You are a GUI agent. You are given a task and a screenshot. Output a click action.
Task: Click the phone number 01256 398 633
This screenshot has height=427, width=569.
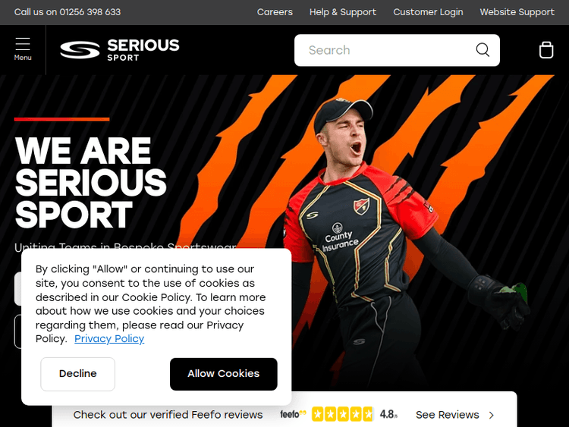tap(90, 12)
